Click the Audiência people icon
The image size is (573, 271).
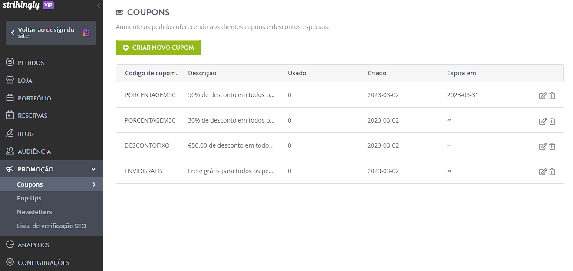(x=10, y=151)
